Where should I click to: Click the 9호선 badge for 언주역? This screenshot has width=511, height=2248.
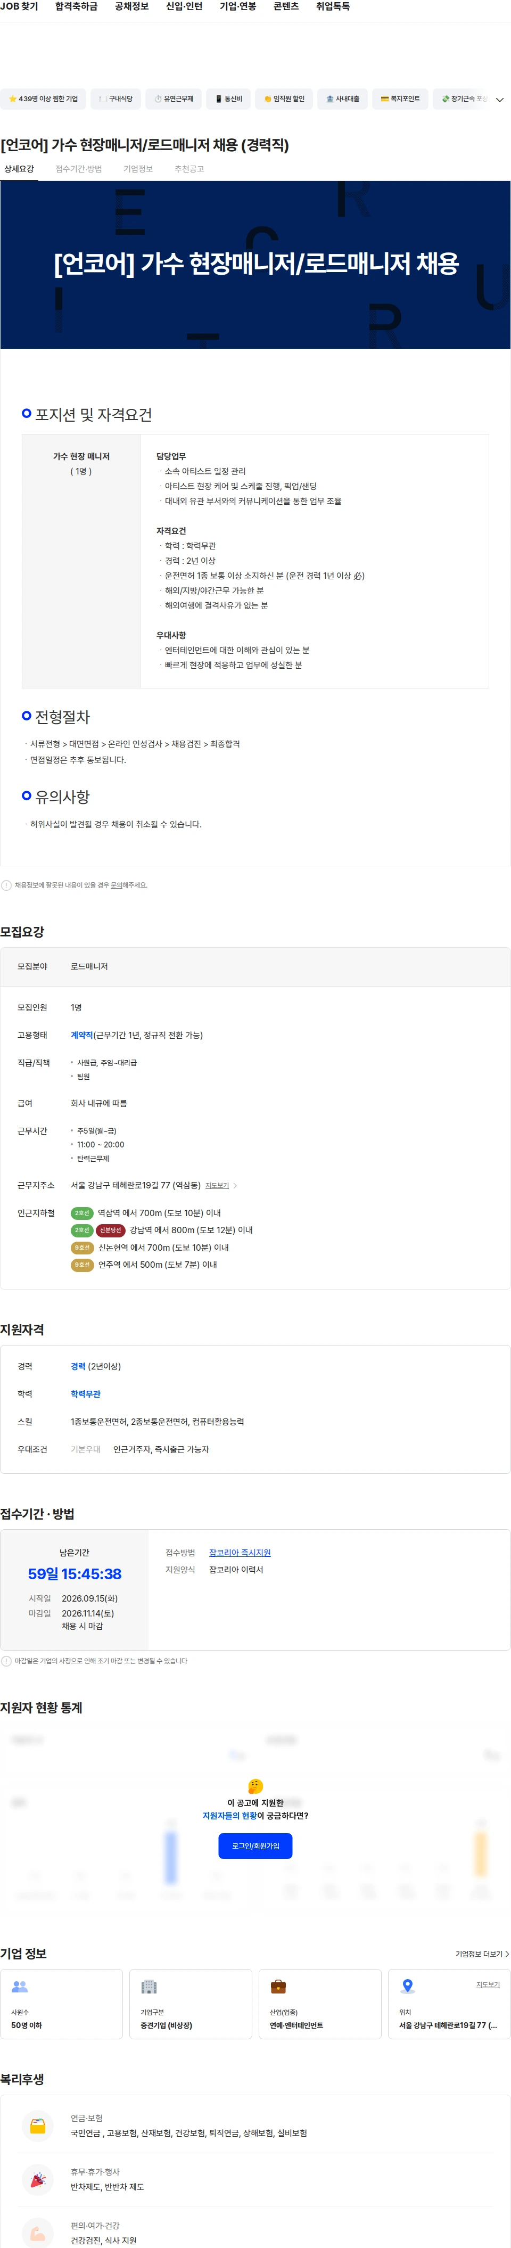(x=82, y=1265)
